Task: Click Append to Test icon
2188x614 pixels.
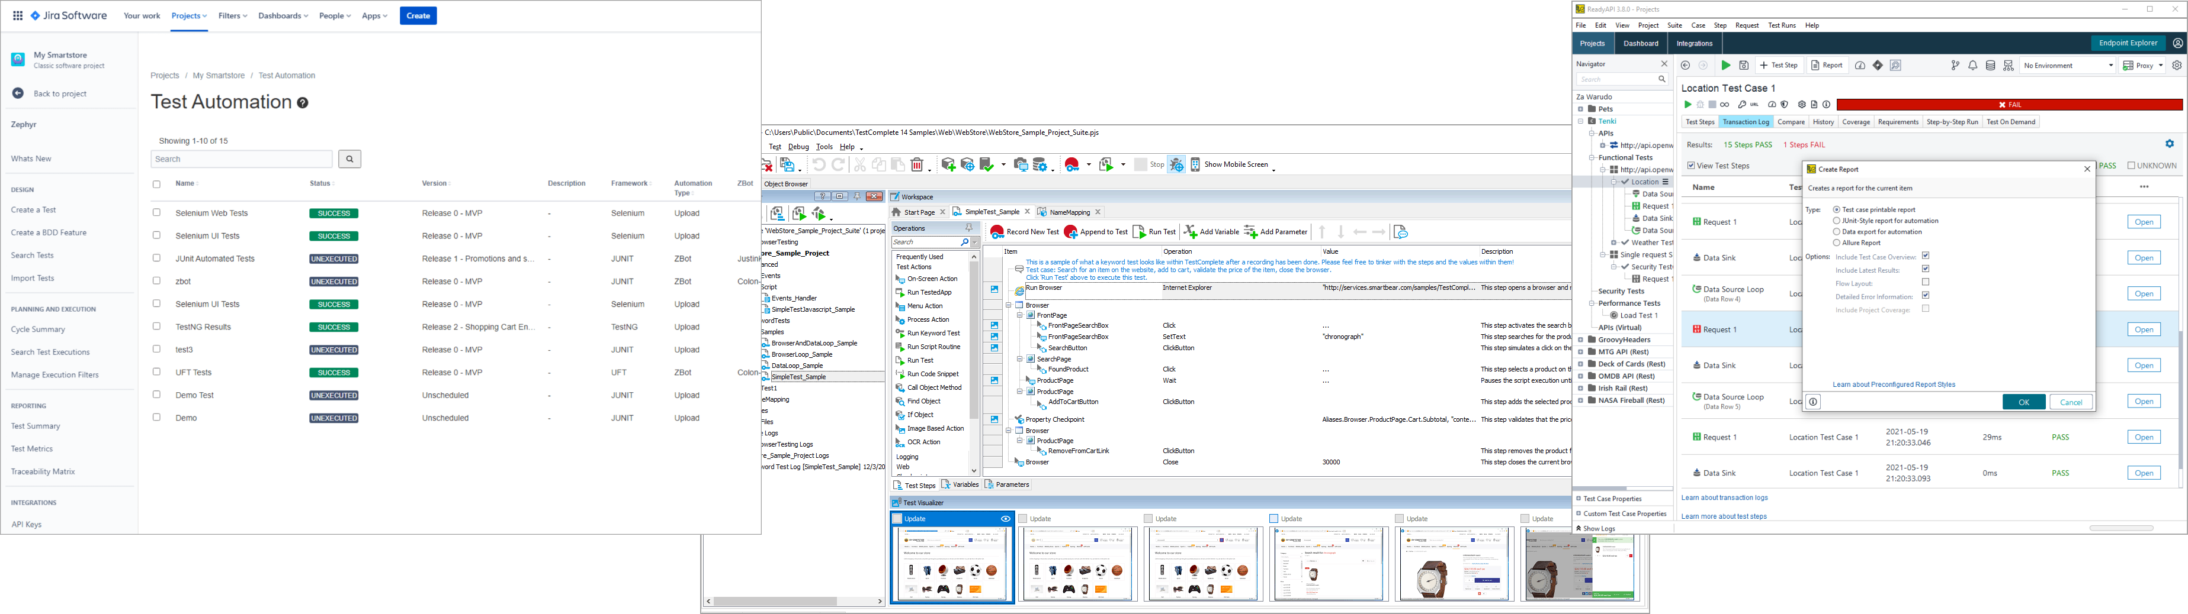Action: tap(1071, 232)
